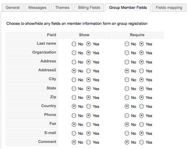Set Organization Require to No
187x149 pixels.
[x=127, y=53]
